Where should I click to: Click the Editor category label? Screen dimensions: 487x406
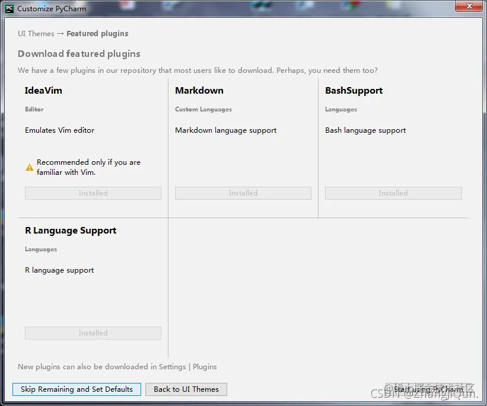coord(34,109)
